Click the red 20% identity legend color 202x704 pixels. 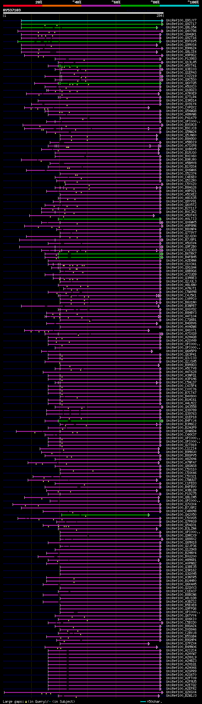(x=22, y=5)
